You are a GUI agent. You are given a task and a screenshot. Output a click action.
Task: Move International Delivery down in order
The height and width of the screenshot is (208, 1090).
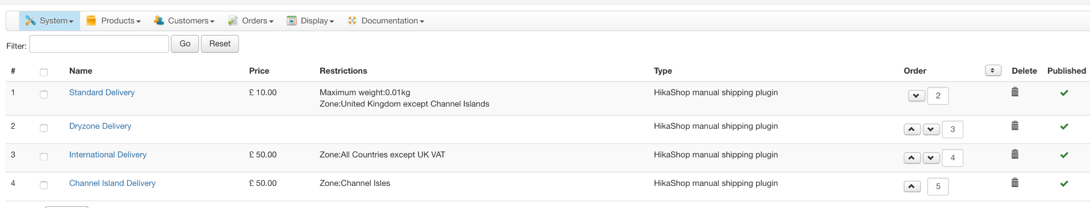pos(931,158)
